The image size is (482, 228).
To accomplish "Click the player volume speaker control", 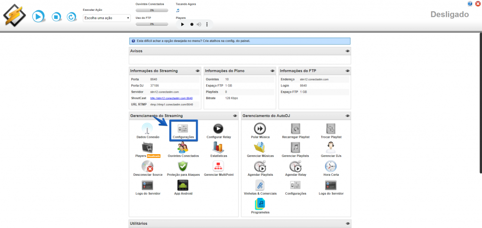I will 199,24.
